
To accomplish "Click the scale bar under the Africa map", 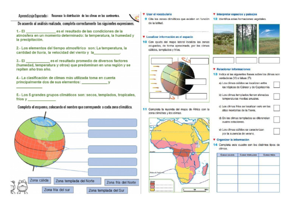I will 196,190.
